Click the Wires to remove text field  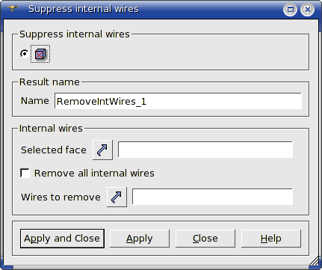(212, 197)
